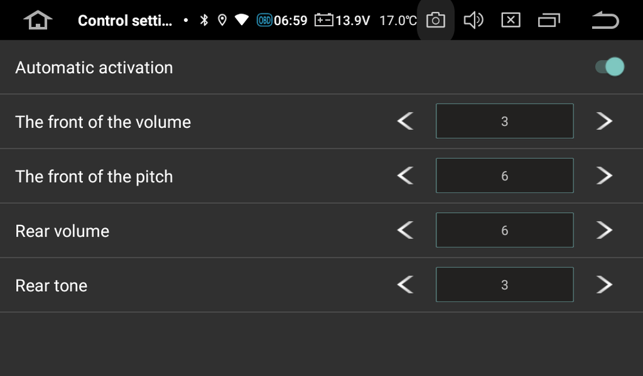Screen dimensions: 643x376
Task: Click the Control settings title
Action: tap(124, 20)
